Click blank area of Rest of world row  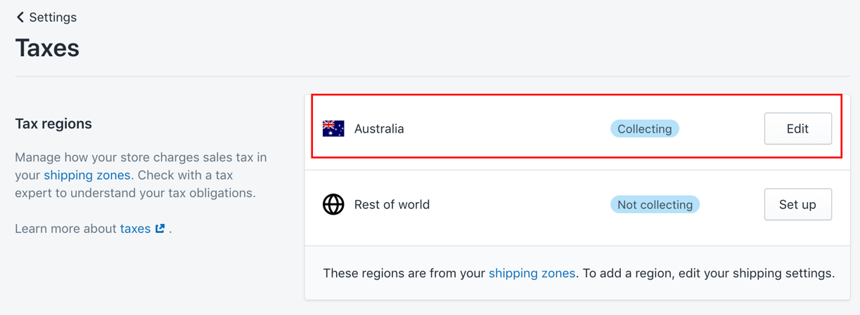[x=520, y=204]
